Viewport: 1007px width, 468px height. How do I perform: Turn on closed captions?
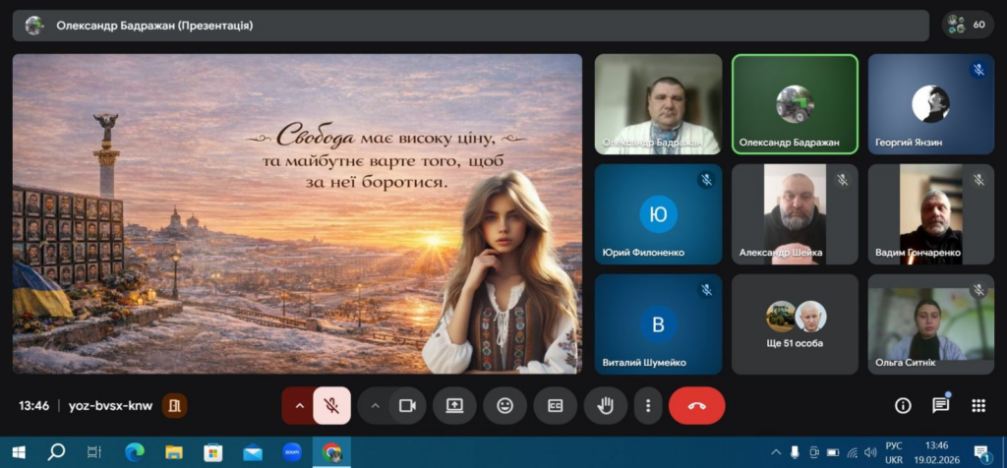tap(556, 405)
